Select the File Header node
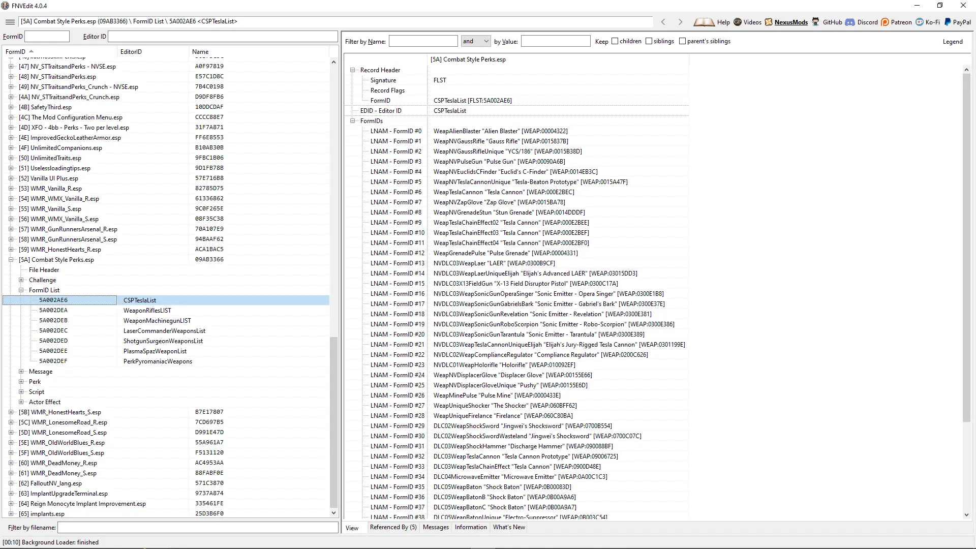Screen dimensions: 976x549 coord(44,270)
